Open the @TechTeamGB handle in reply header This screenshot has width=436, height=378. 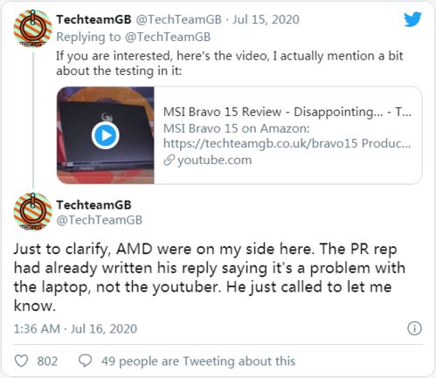click(179, 19)
